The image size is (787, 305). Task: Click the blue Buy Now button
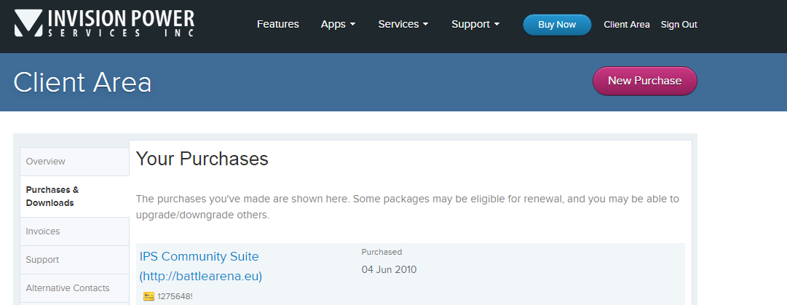(x=557, y=25)
